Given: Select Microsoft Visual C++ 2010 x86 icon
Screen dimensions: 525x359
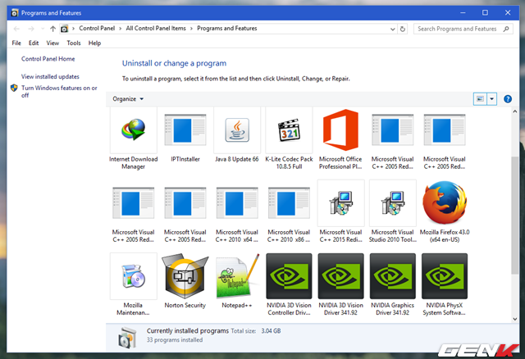Looking at the screenshot, I should coord(289,203).
